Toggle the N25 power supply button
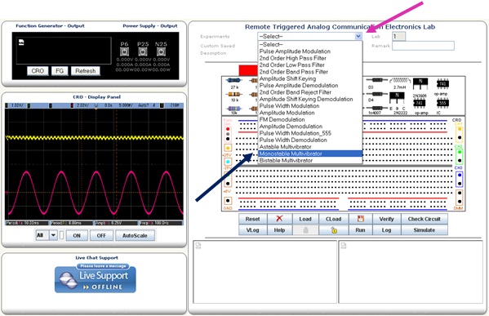This screenshot has width=489, height=316. click(161, 51)
